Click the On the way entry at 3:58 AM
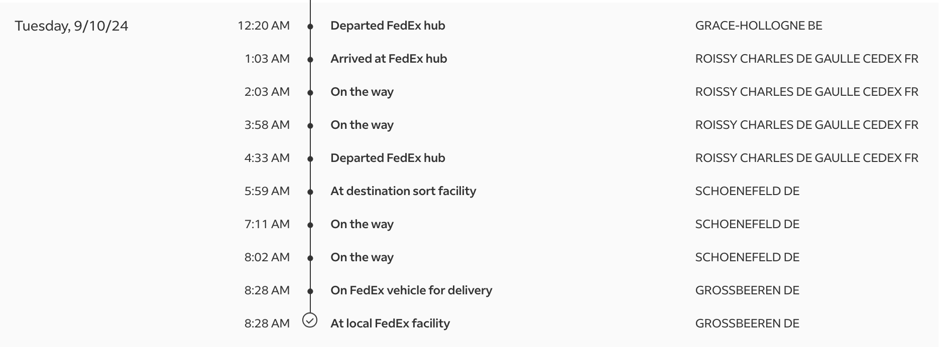The height and width of the screenshot is (347, 939). click(362, 125)
